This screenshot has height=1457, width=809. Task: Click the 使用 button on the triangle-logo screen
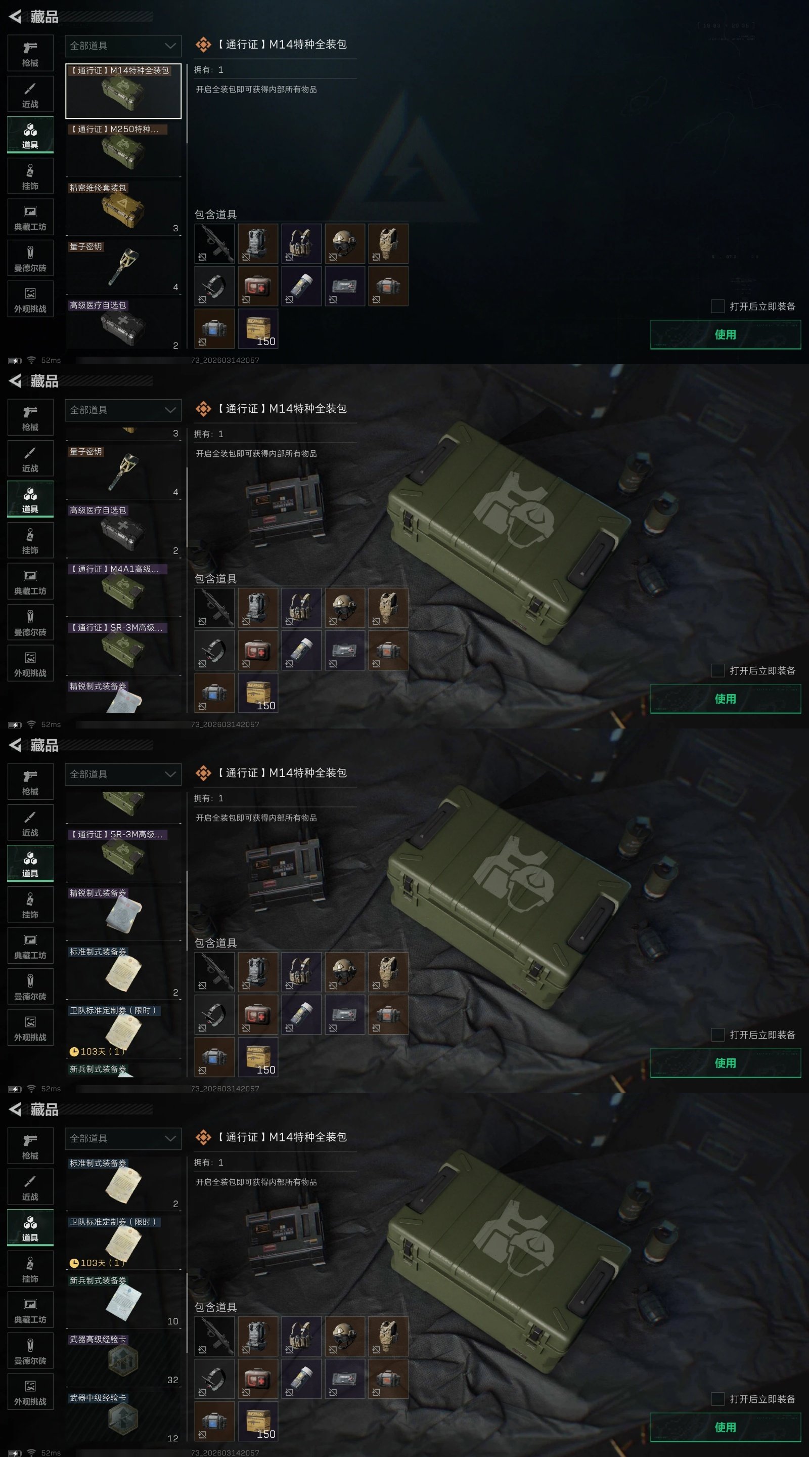click(x=726, y=334)
